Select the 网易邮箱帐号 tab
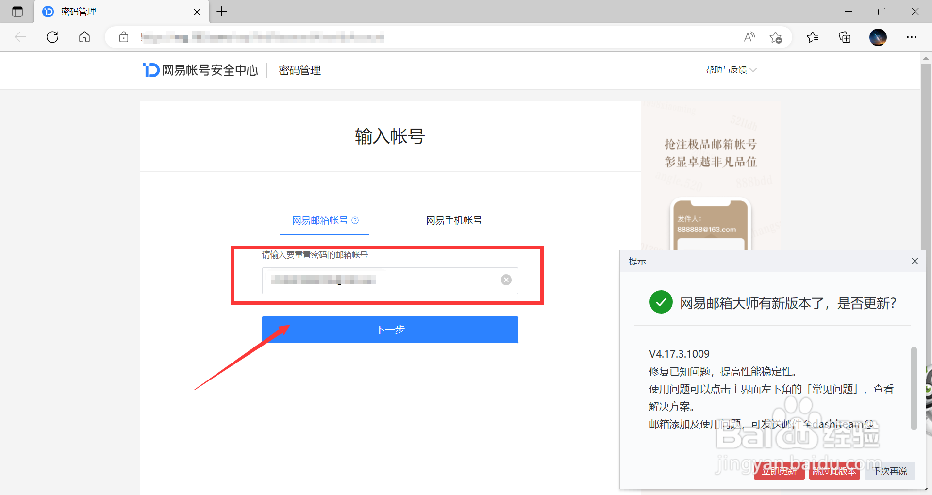 (x=320, y=220)
